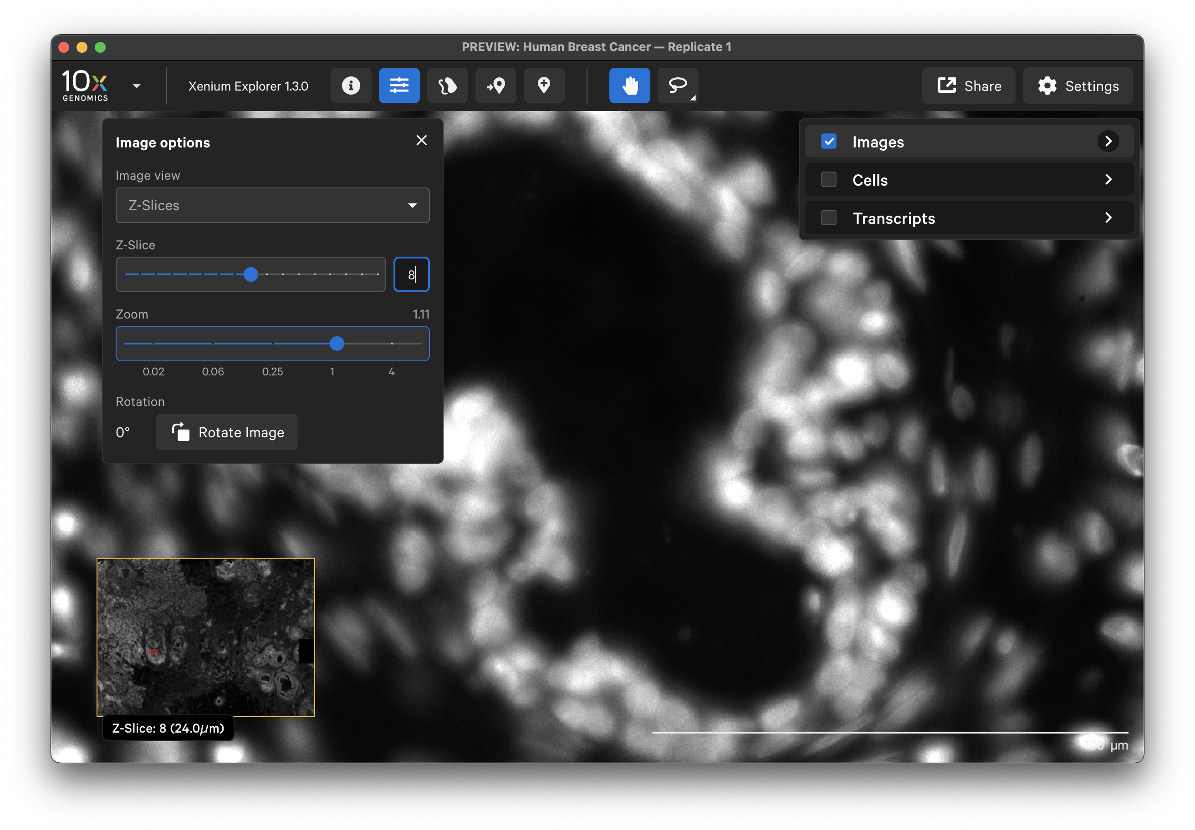Click the add location pin icon
1195x830 pixels.
pos(544,85)
